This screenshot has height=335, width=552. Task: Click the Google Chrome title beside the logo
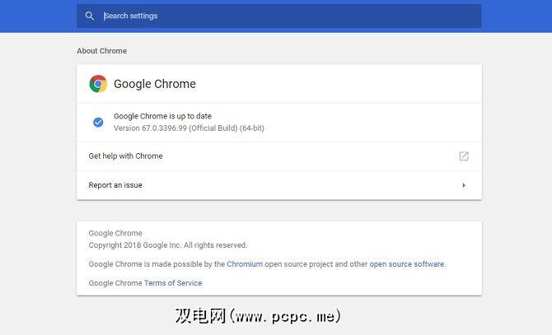click(155, 84)
